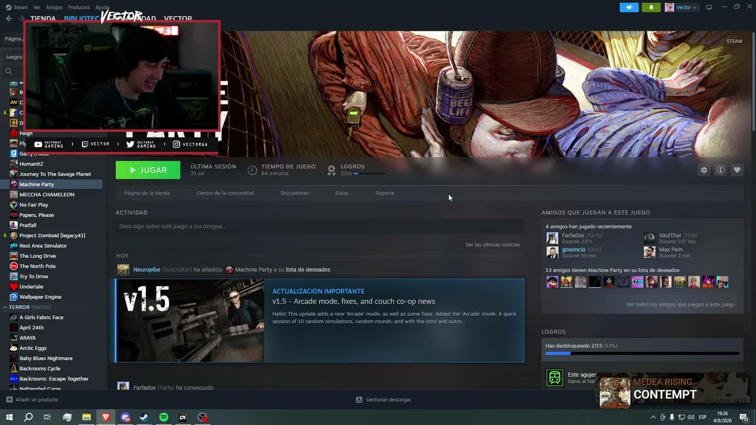Open the Productos menu

(x=79, y=7)
